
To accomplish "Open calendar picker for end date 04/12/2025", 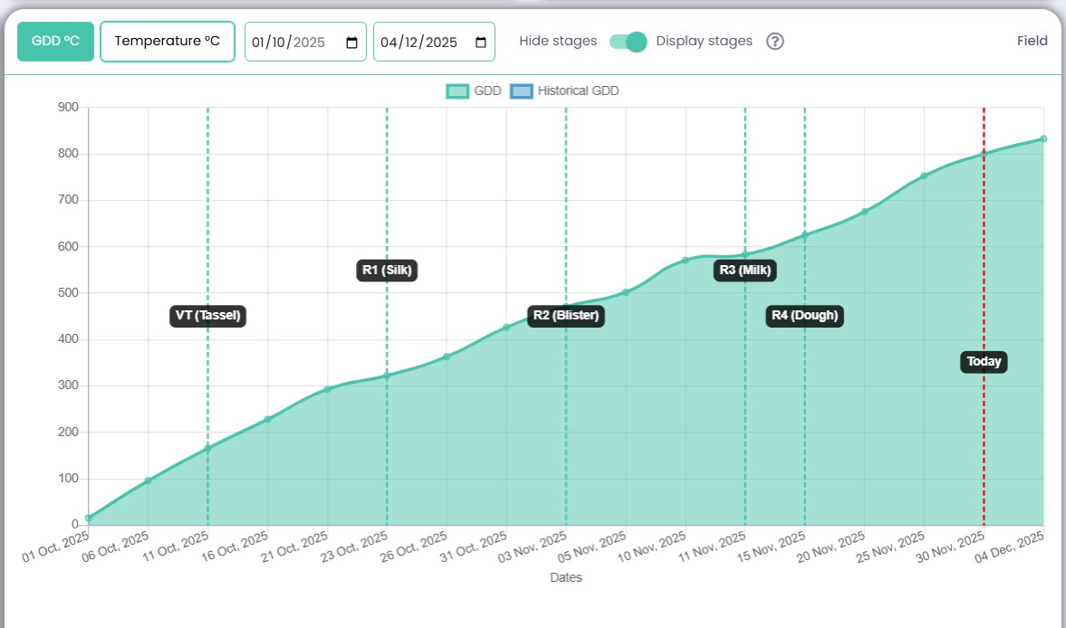I will pos(480,43).
